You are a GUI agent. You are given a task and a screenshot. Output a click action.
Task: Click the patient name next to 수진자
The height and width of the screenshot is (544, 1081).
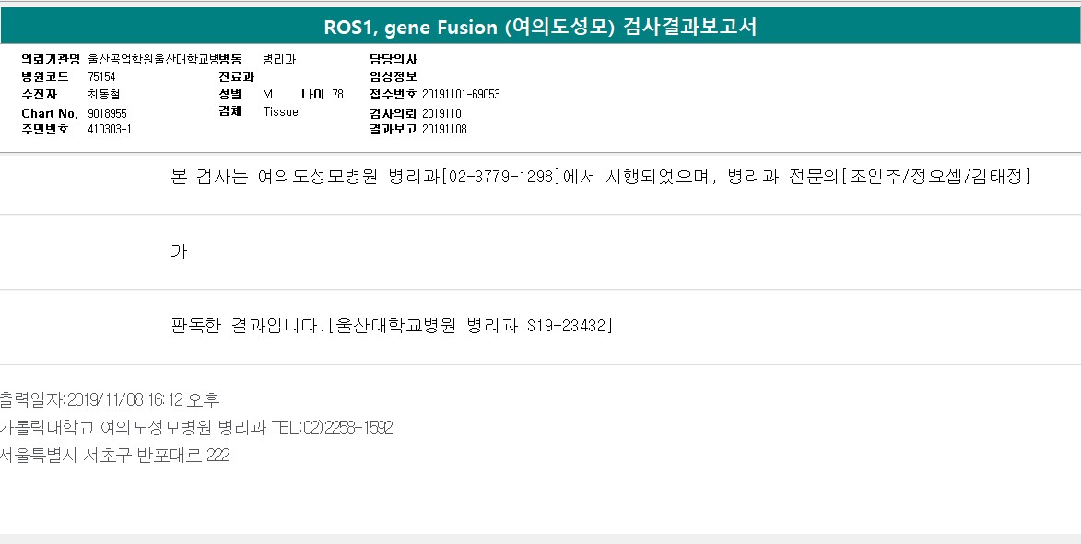(103, 95)
